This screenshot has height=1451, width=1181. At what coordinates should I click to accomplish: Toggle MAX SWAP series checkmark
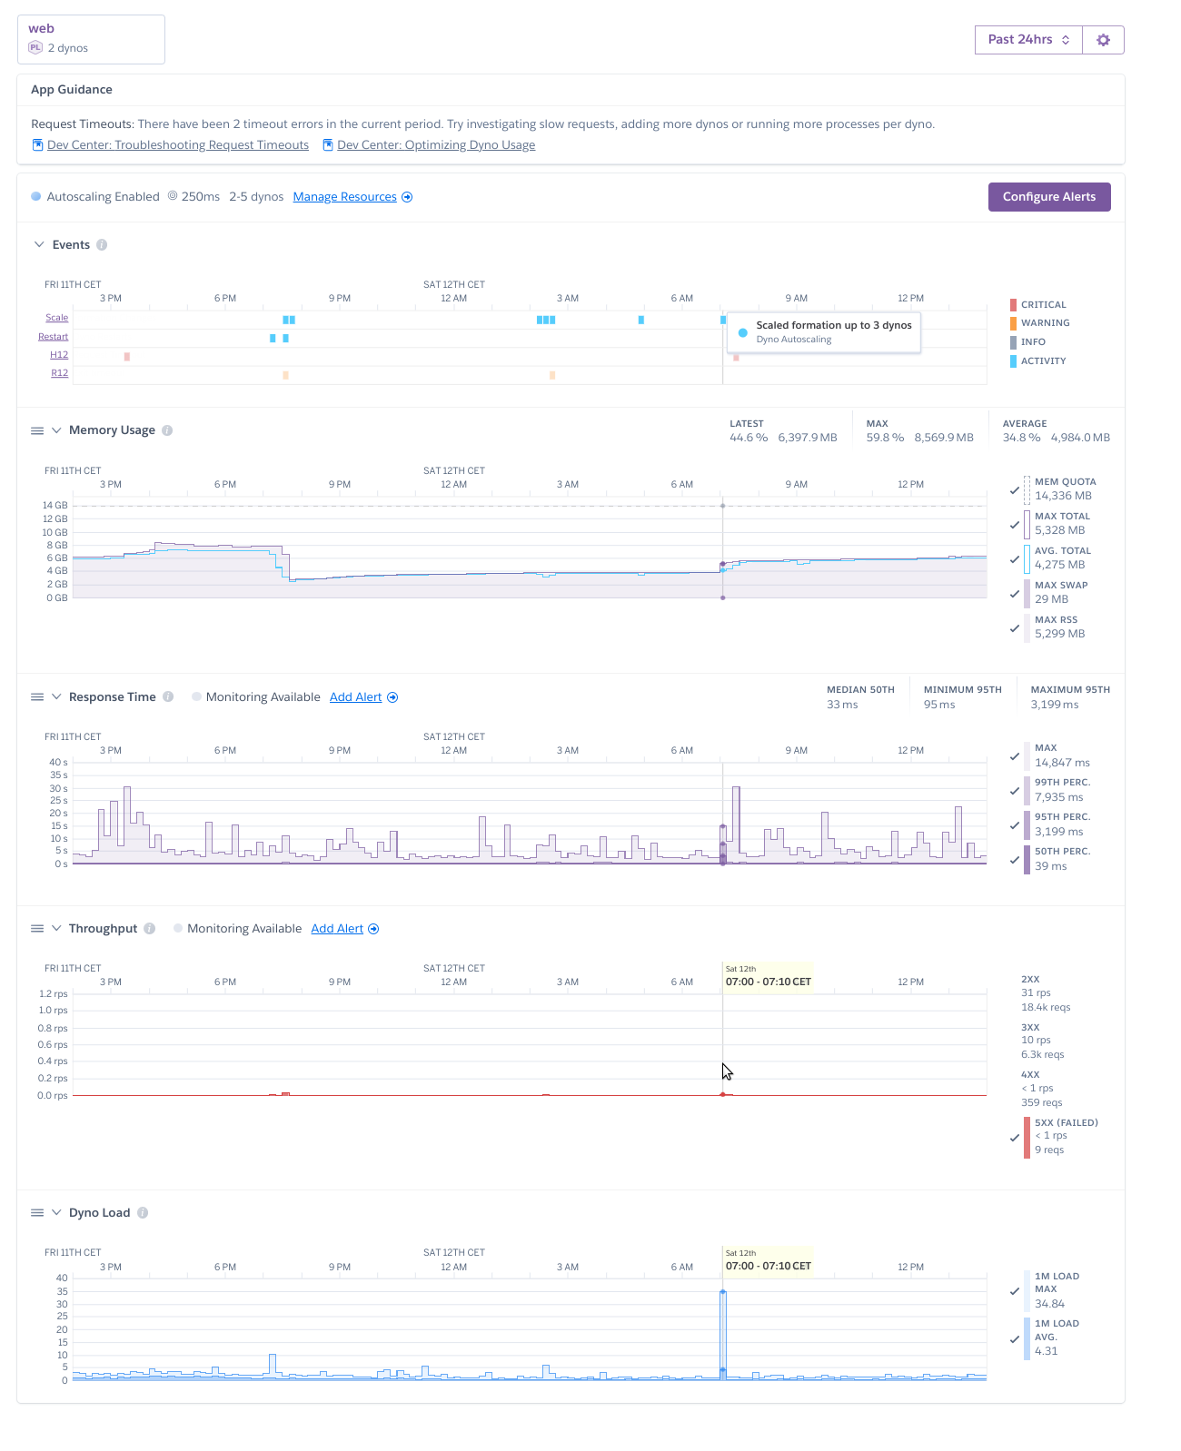(1015, 594)
